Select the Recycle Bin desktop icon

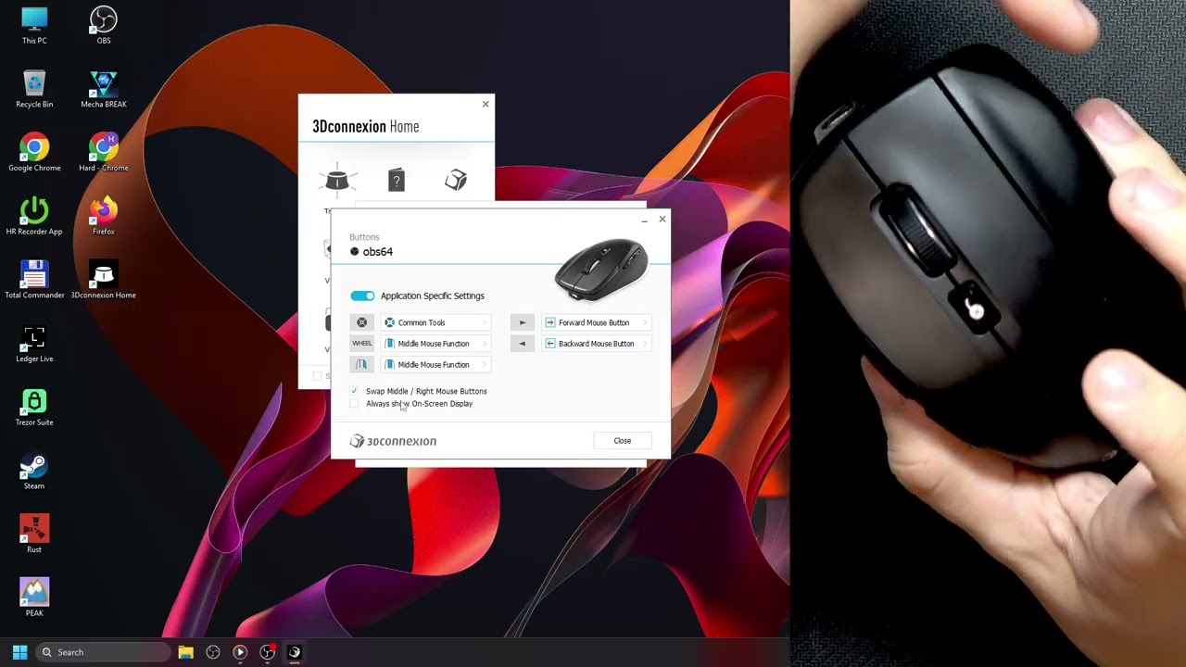(x=34, y=90)
